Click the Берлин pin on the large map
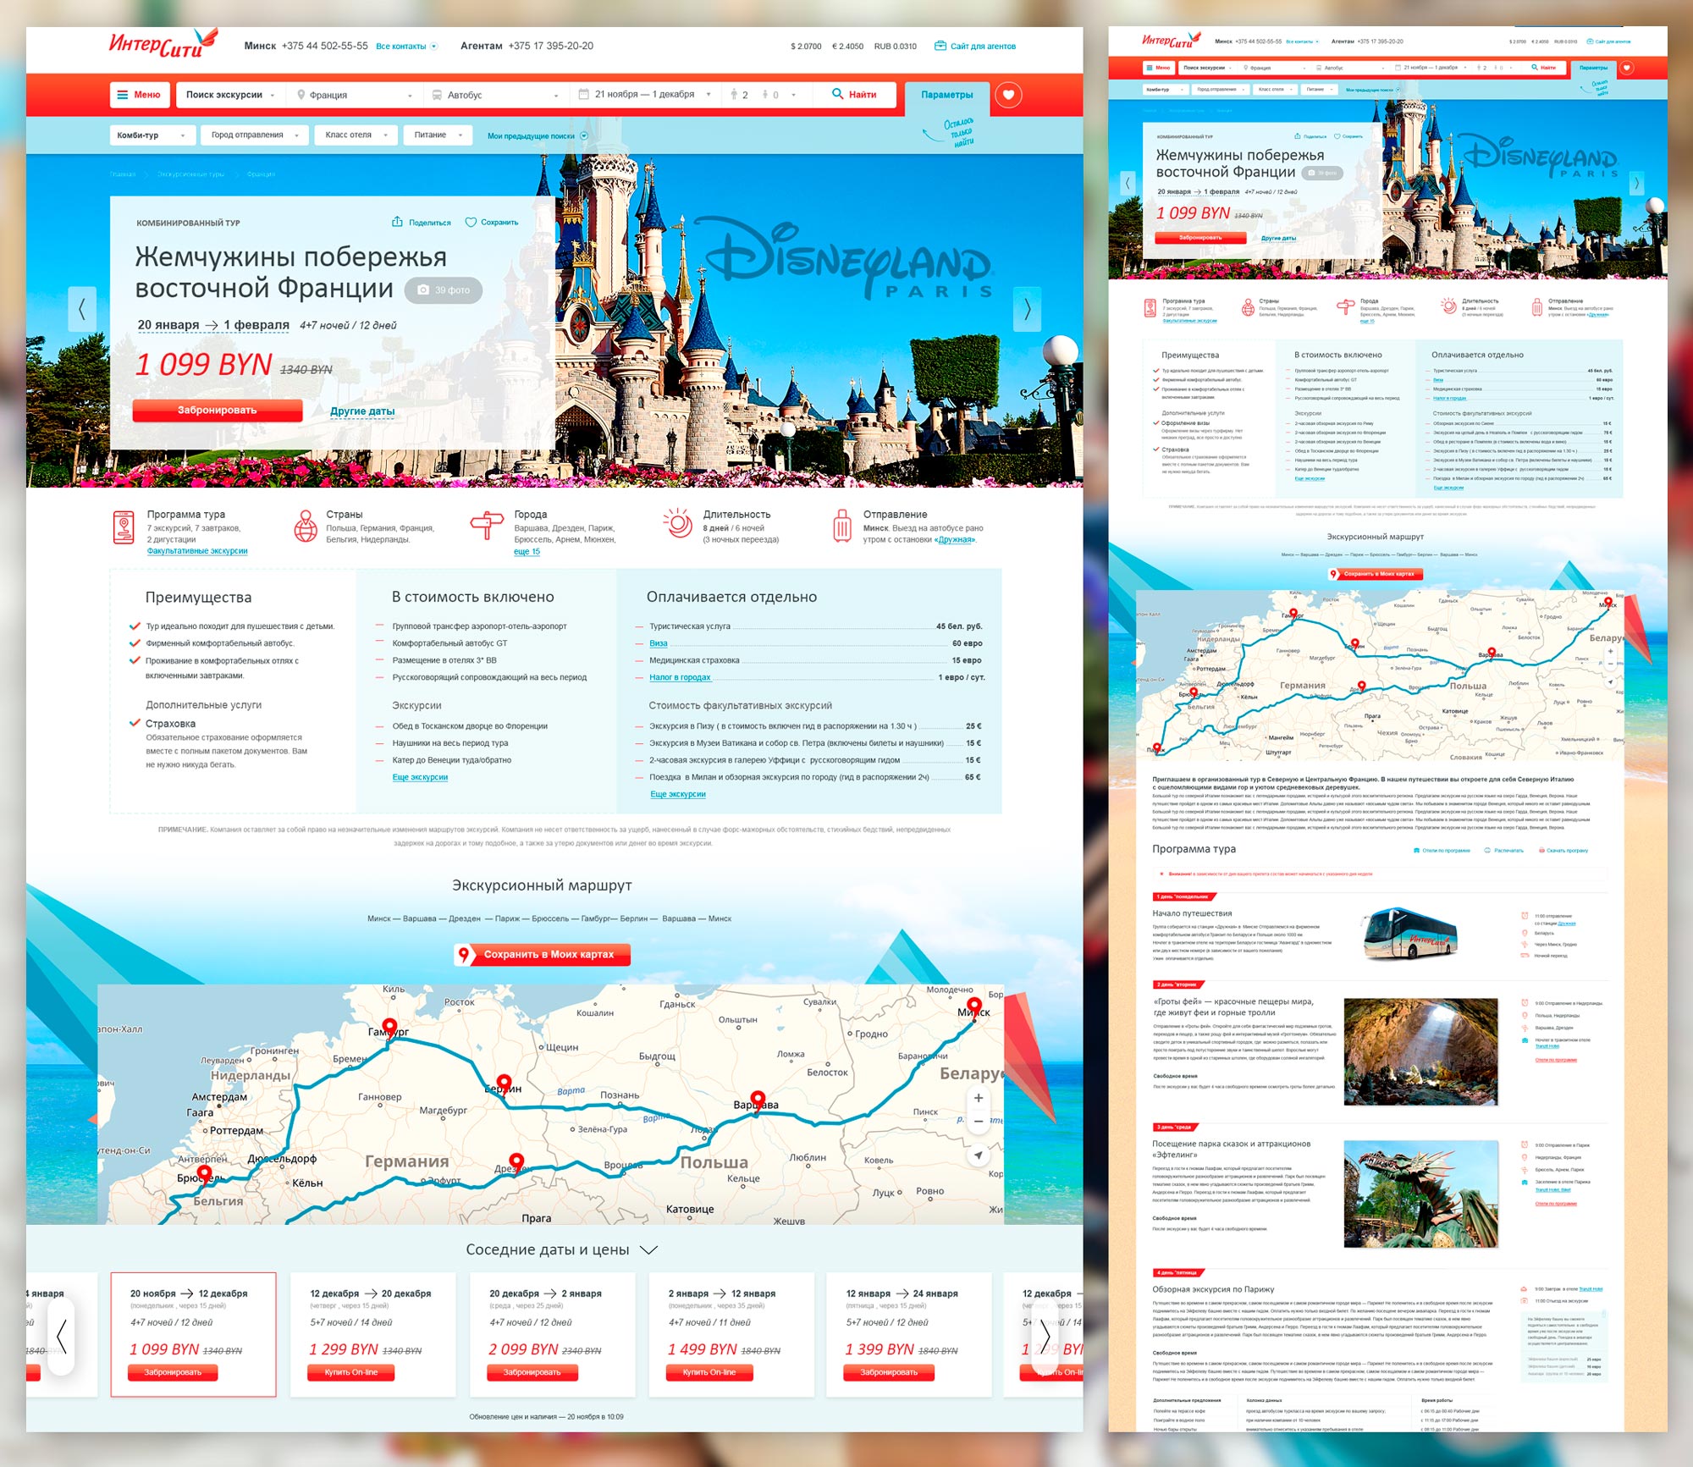This screenshot has width=1693, height=1467. pyautogui.click(x=505, y=1084)
